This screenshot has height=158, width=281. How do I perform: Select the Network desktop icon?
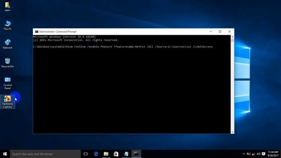(7, 44)
